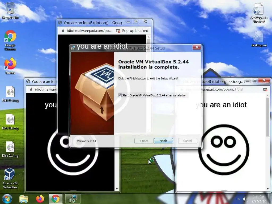The height and width of the screenshot is (204, 272).
Task: Click the Finish button in setup wizard
Action: (x=163, y=141)
